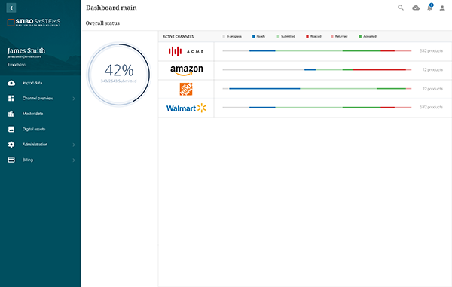Click the cloud upload icon in header

[x=416, y=8]
